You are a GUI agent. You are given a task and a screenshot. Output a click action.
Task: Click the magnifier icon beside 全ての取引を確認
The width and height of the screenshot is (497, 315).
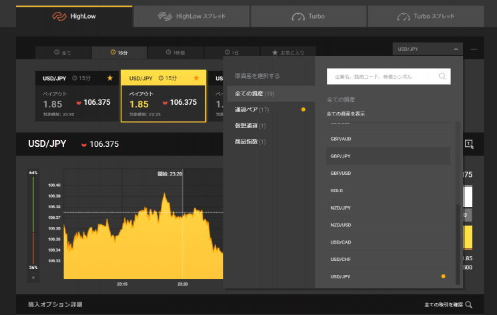point(469,305)
